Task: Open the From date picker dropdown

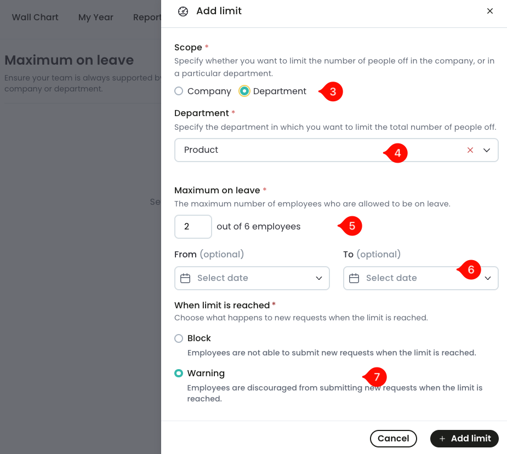Action: coord(319,278)
